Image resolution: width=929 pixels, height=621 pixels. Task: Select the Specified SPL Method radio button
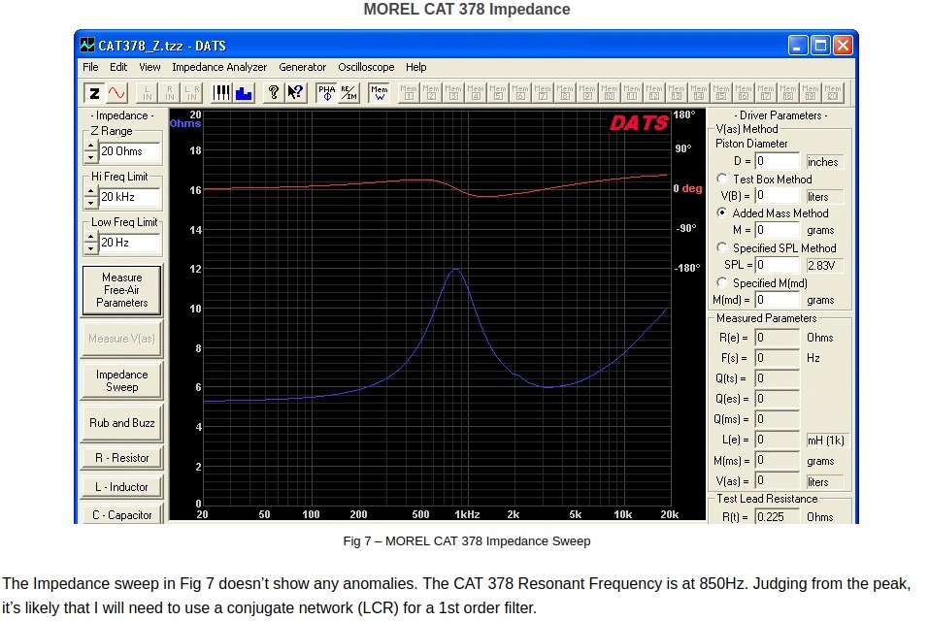click(x=721, y=247)
